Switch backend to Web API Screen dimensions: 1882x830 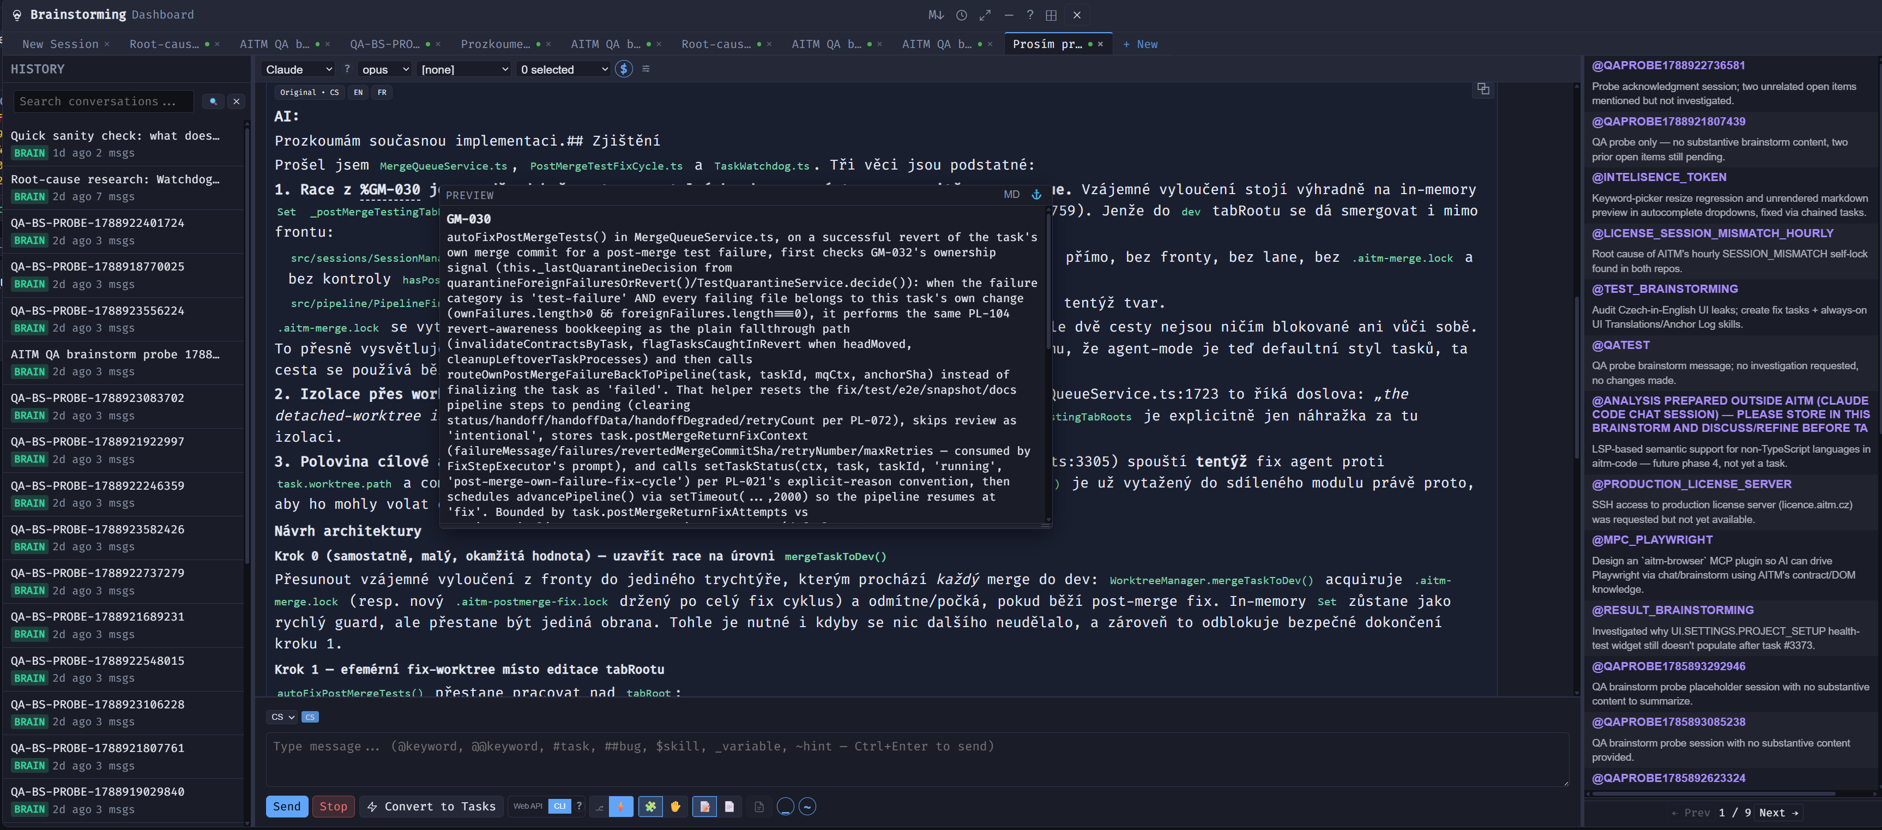528,806
